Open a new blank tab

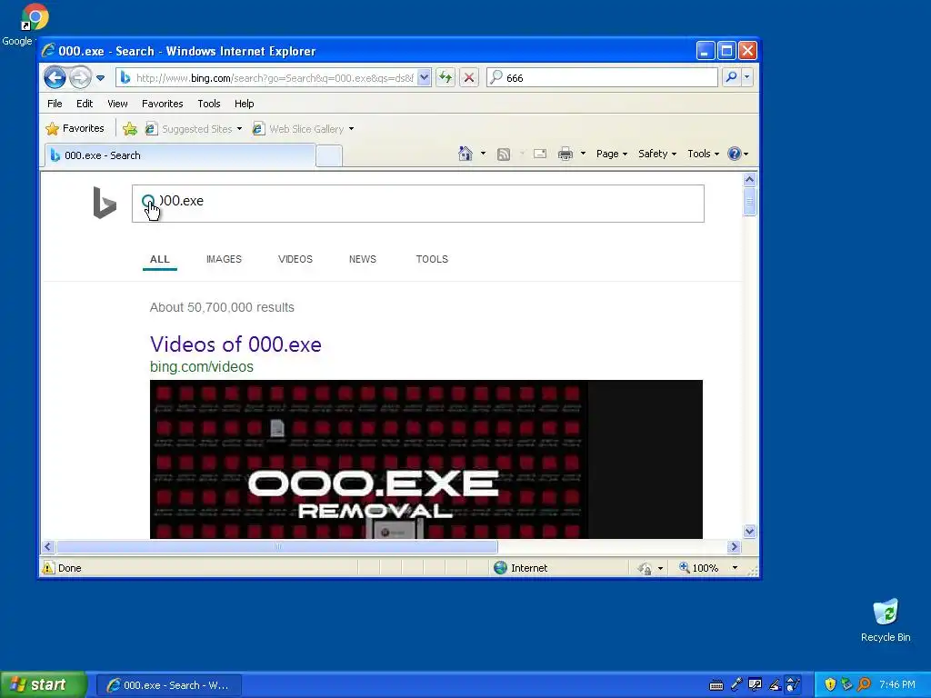coord(329,156)
